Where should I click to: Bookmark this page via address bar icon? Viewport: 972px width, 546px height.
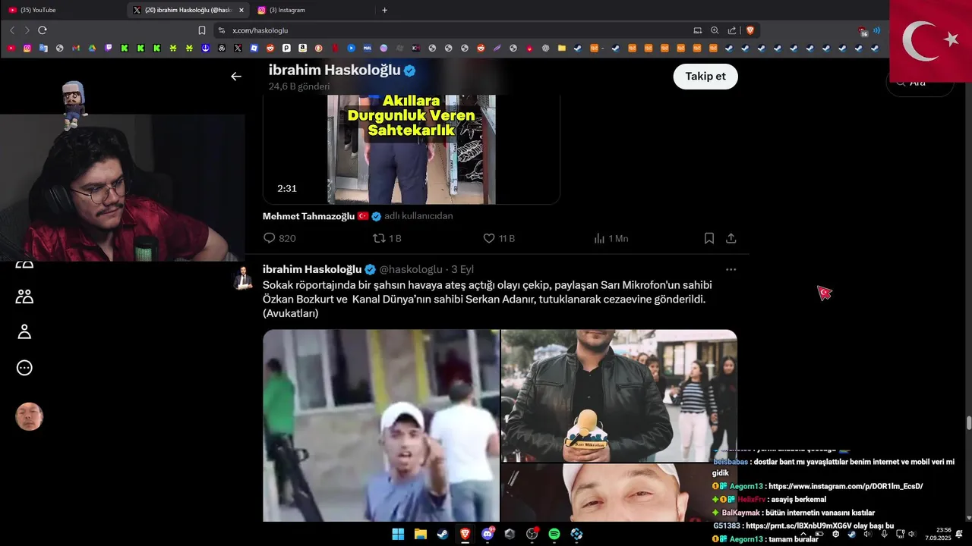click(x=202, y=30)
